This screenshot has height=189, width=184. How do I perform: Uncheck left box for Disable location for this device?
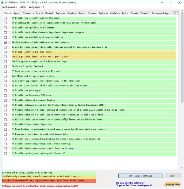[5, 52]
